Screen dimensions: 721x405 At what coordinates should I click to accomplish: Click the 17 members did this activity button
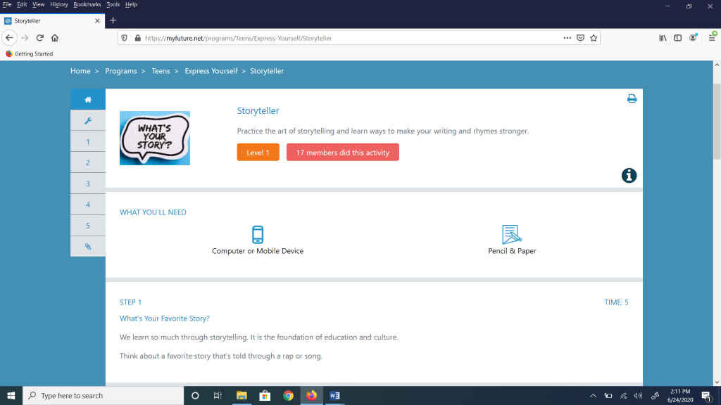342,153
